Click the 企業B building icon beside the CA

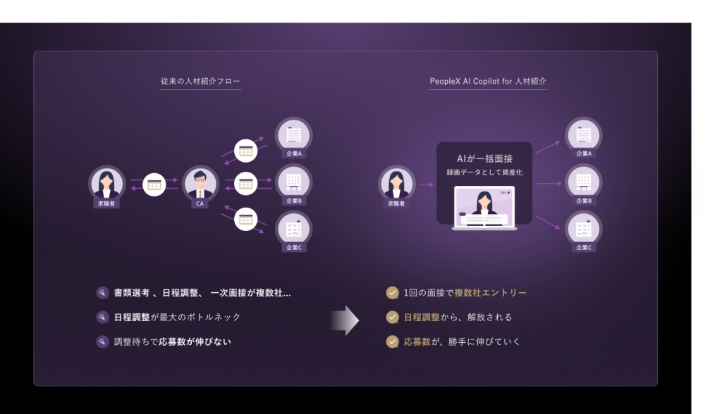point(293,181)
